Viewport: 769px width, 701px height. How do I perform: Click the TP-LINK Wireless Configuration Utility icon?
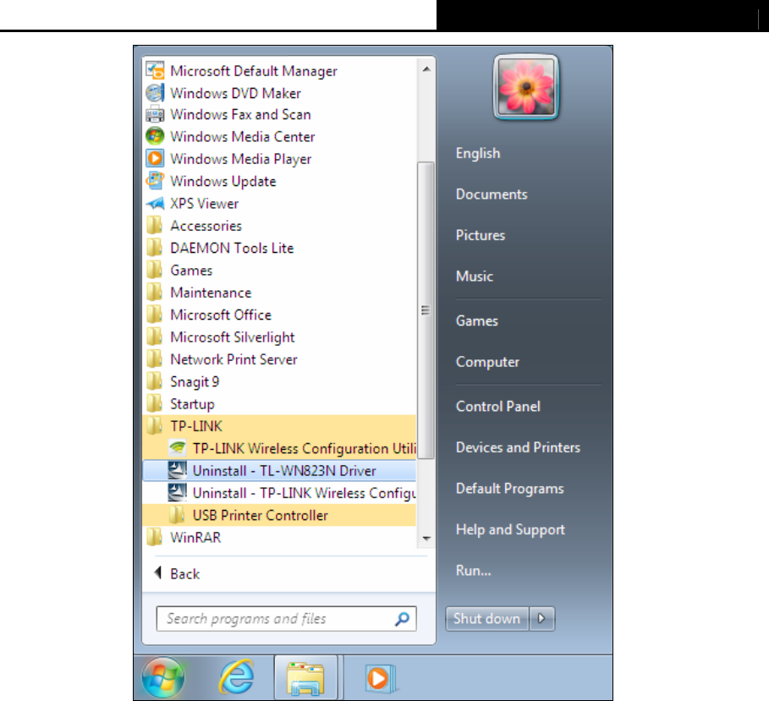coord(177,448)
